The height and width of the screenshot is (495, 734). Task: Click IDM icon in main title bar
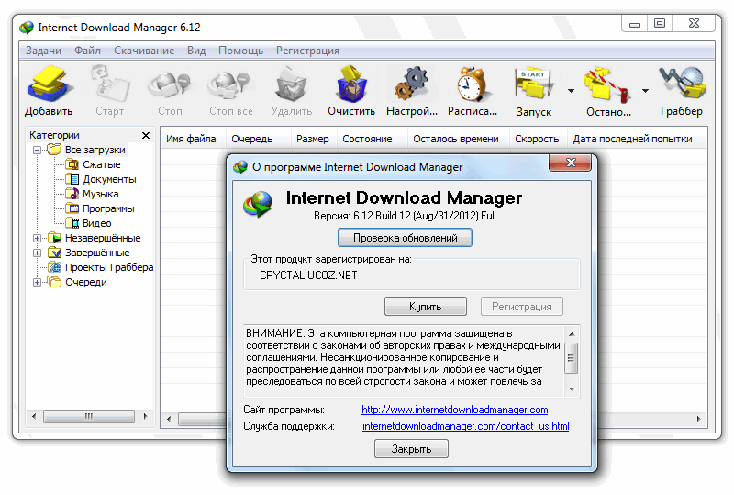27,28
